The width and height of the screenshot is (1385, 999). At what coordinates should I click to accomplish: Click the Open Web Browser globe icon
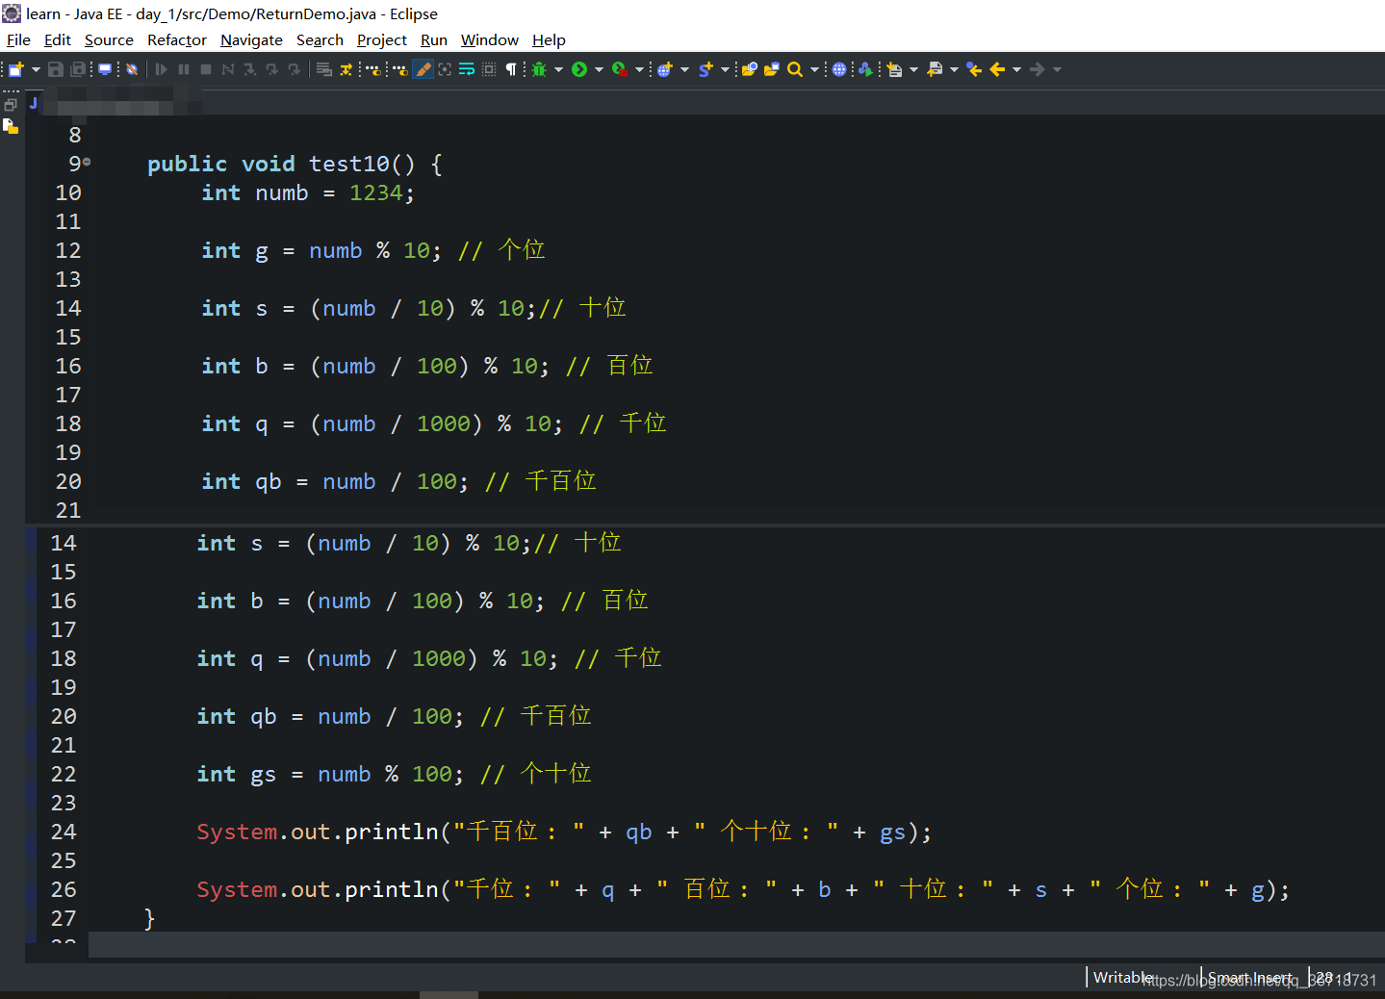(x=839, y=69)
